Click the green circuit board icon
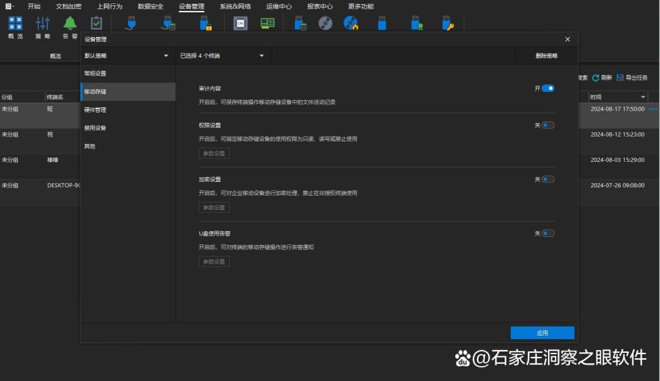Viewport: 660px width, 381px height. (267, 23)
